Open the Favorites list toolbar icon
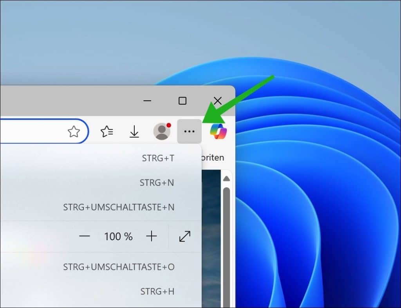Image resolution: width=401 pixels, height=308 pixels. coord(107,132)
